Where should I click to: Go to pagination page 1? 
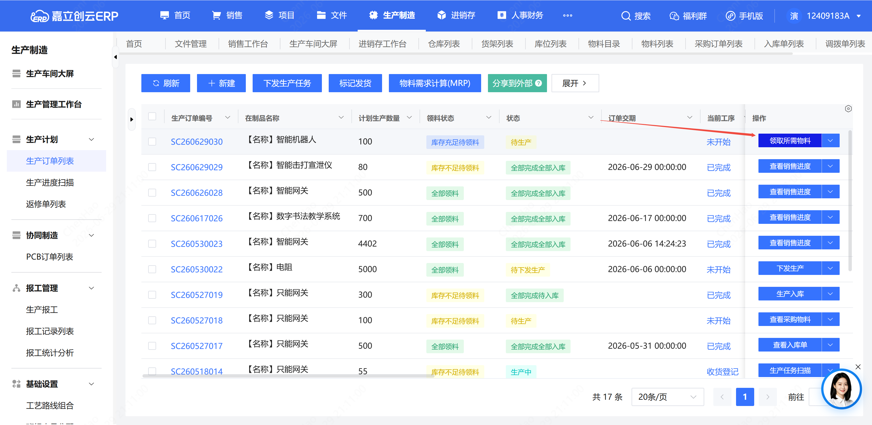pyautogui.click(x=745, y=397)
